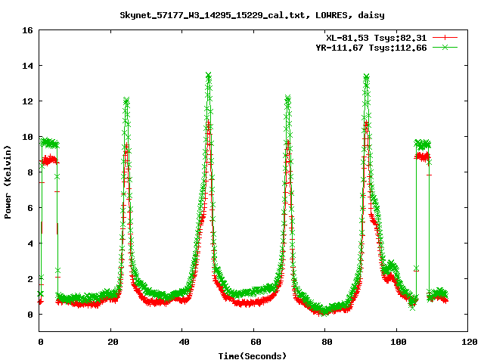Click the green peak near 24 seconds
The width and height of the screenshot is (484, 363).
coord(126,101)
